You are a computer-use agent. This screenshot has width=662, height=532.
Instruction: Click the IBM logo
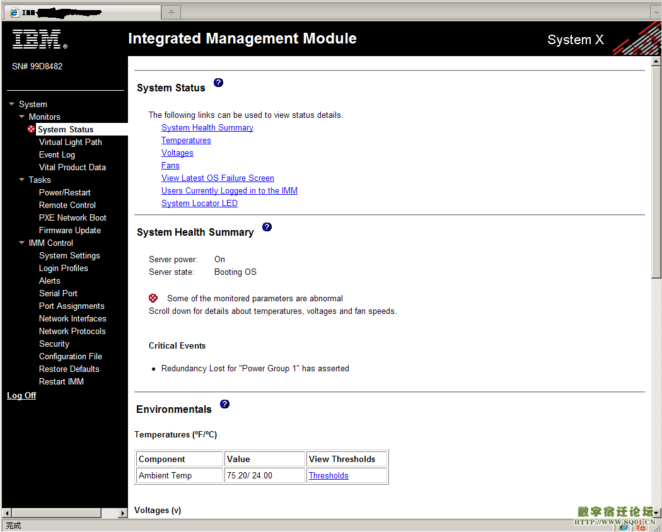pyautogui.click(x=40, y=39)
